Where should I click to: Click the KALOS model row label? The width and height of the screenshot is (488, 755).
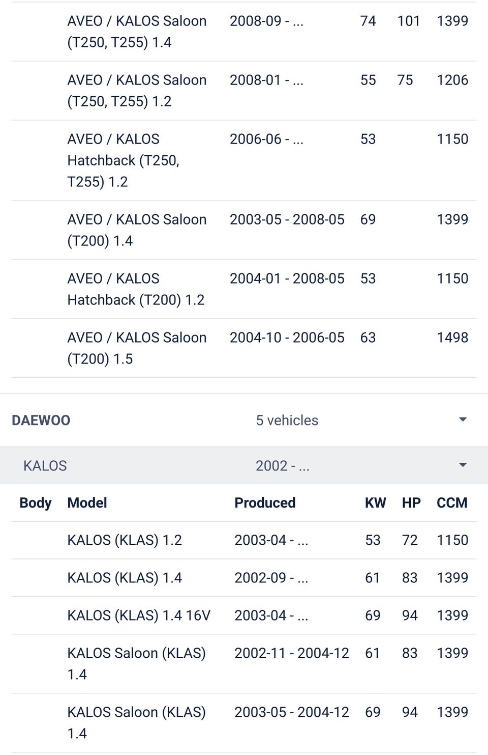tap(45, 466)
